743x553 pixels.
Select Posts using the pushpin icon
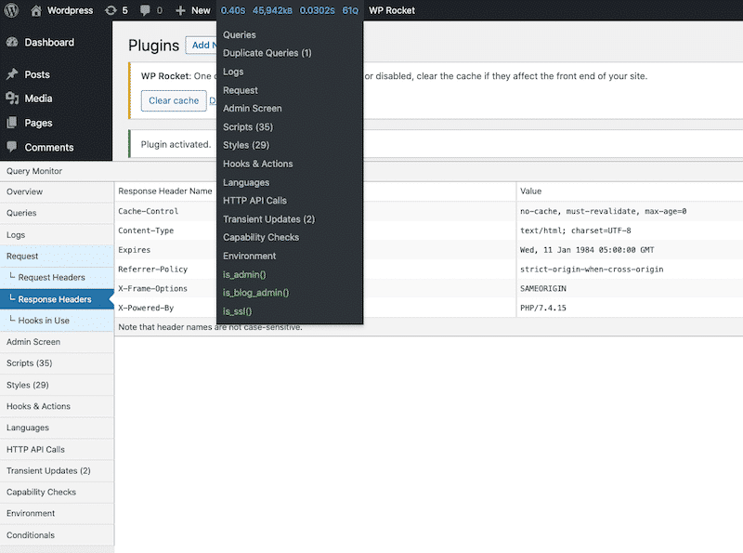tap(13, 74)
